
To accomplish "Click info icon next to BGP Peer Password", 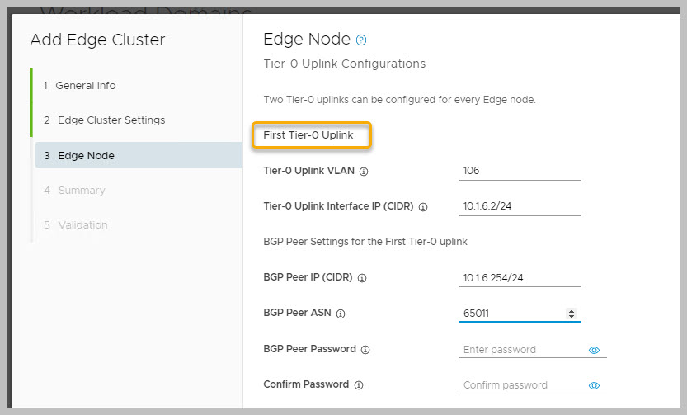I will tap(365, 349).
